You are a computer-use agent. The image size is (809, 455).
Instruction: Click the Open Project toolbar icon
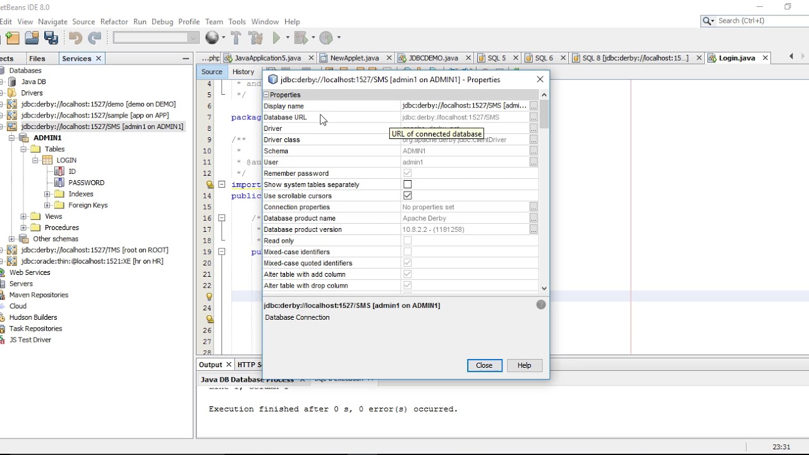tap(32, 38)
